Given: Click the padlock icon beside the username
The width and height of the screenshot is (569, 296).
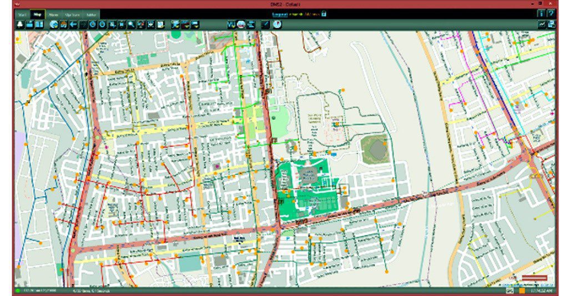Looking at the screenshot, I should [x=324, y=13].
